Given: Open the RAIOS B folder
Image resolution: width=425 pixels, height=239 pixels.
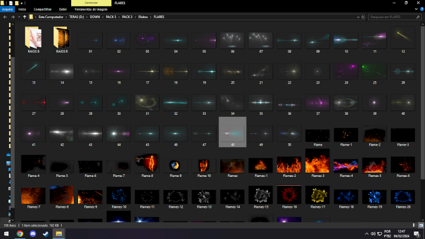Looking at the screenshot, I should click(x=33, y=39).
